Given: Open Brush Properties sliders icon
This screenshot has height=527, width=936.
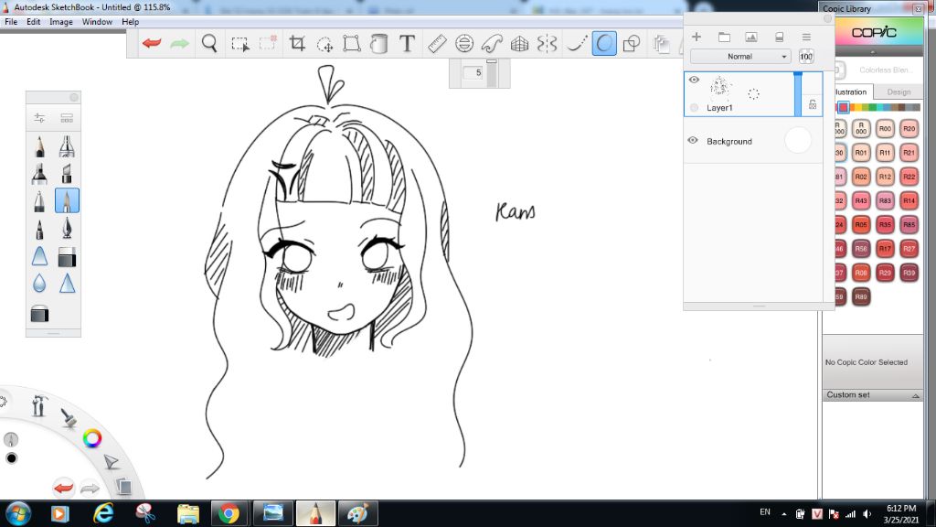Looking at the screenshot, I should click(x=39, y=118).
